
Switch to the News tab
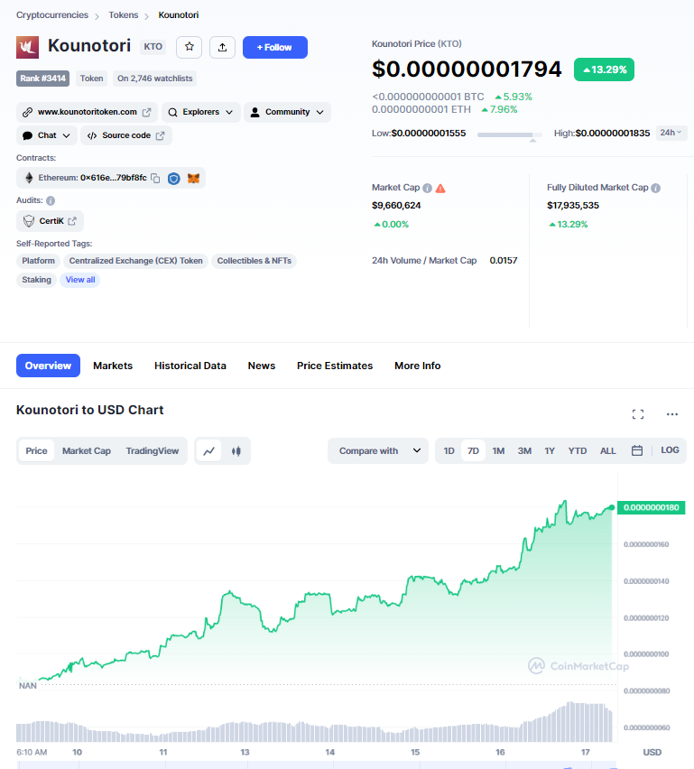262,366
